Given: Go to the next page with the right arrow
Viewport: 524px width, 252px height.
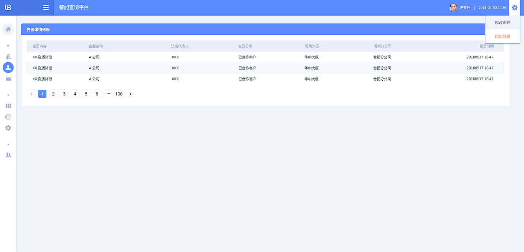Looking at the screenshot, I should coord(130,94).
